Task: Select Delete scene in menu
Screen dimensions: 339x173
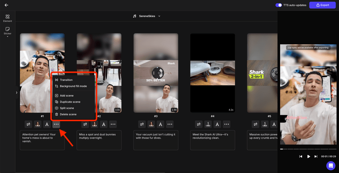Action: (68, 114)
